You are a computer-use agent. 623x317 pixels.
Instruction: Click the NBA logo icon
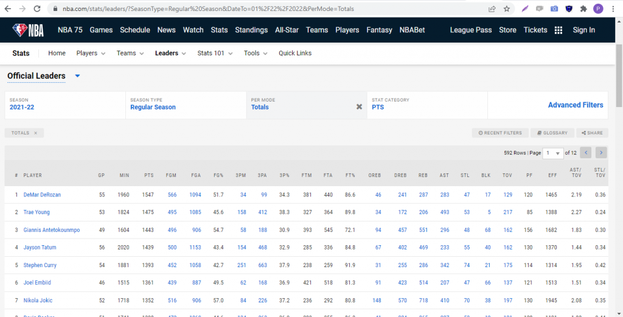point(28,30)
